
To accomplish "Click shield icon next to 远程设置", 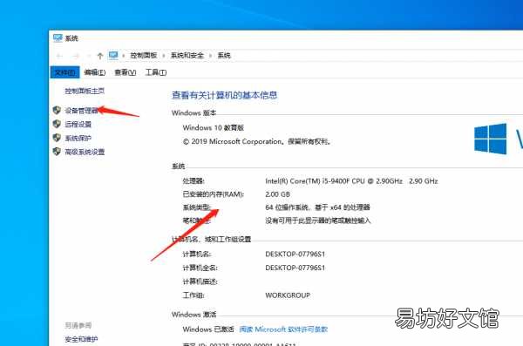I will [x=57, y=124].
